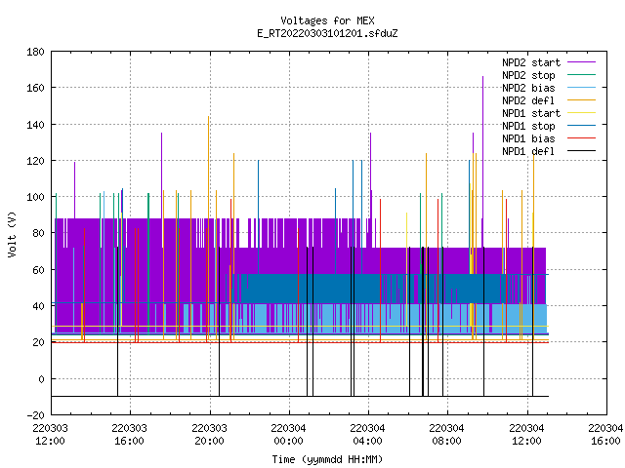The image size is (625, 468).
Task: Click the -20 y-axis tick label
Action: [35, 415]
